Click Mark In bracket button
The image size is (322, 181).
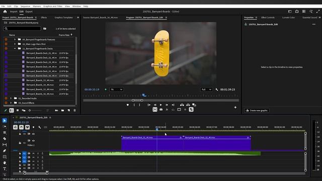tap(134, 105)
